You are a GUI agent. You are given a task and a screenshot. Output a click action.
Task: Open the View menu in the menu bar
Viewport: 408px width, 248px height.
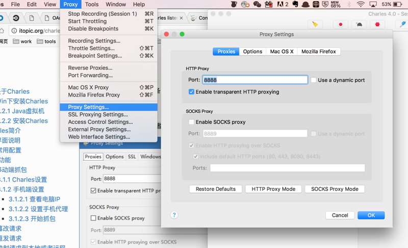(49, 5)
